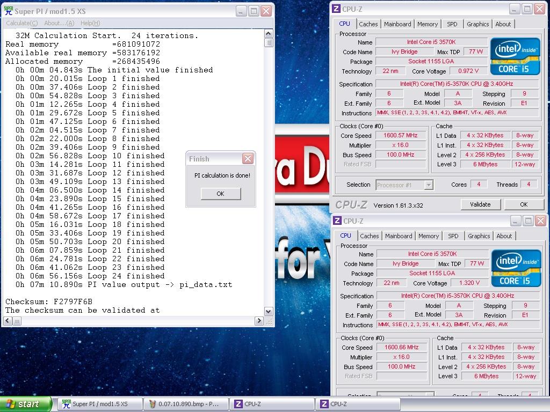550x412 pixels.
Task: Switch to Memory tab in bottom CPU-Z
Action: (x=429, y=236)
